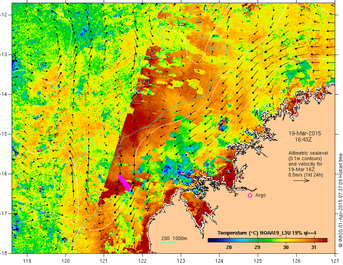Click the magenta Argo legend circle
The image size is (343, 265).
[250, 196]
